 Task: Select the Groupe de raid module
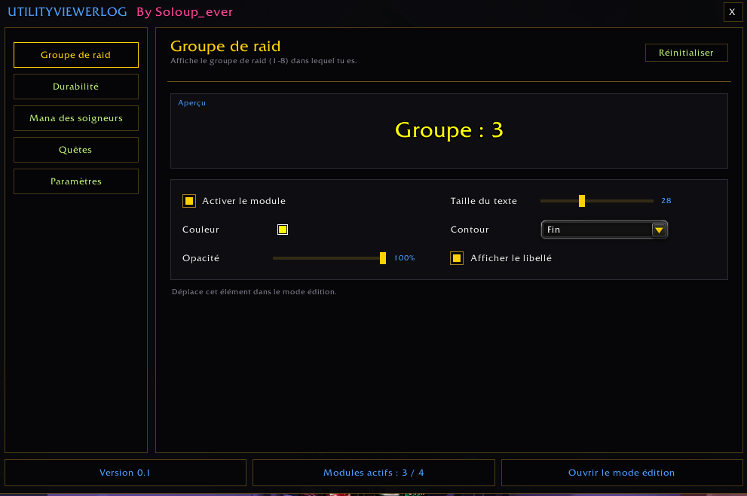(75, 55)
